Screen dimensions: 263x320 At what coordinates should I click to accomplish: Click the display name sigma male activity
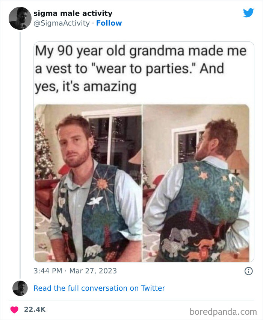[73, 13]
